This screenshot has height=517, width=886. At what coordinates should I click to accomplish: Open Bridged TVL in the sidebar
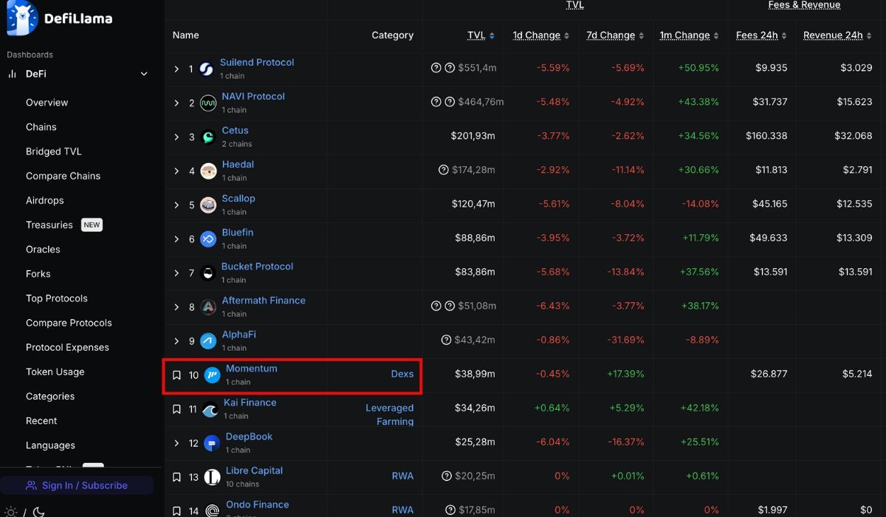(x=54, y=151)
